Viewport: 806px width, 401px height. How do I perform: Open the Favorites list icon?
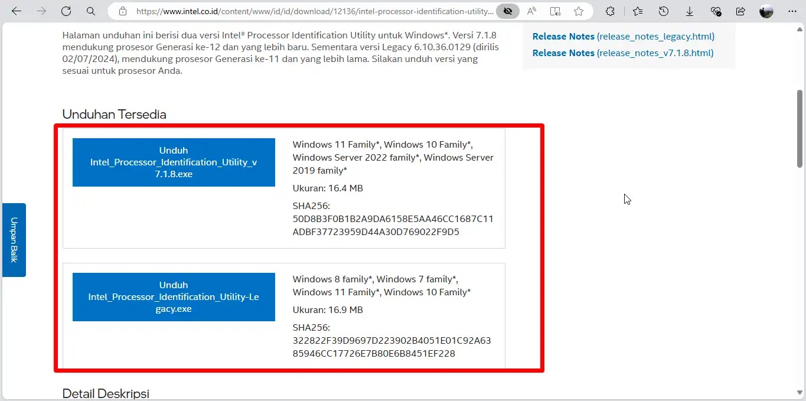pos(638,11)
